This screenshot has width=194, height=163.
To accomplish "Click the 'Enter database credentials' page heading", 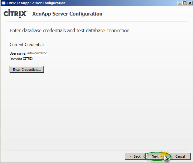I will click(70, 30).
